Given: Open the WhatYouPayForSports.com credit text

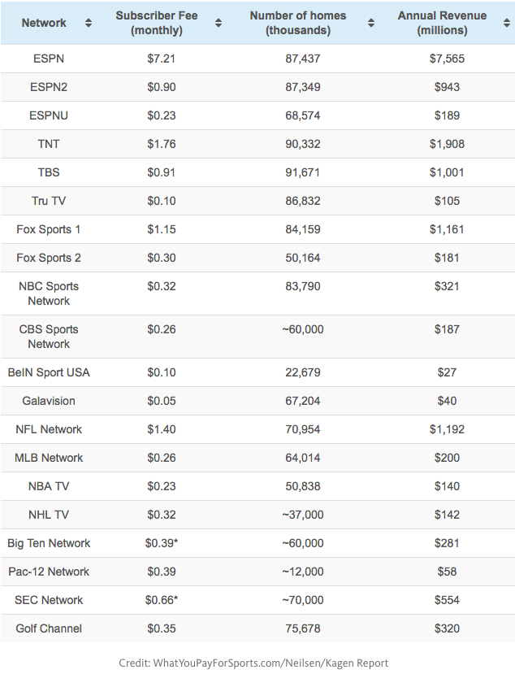Looking at the screenshot, I should click(253, 663).
